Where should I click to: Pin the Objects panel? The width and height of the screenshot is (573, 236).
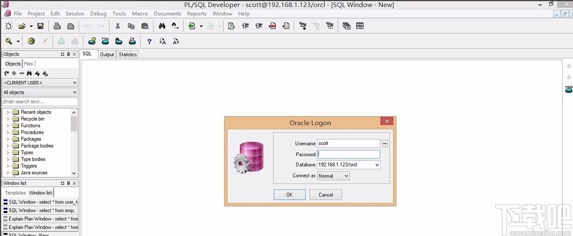point(68,54)
